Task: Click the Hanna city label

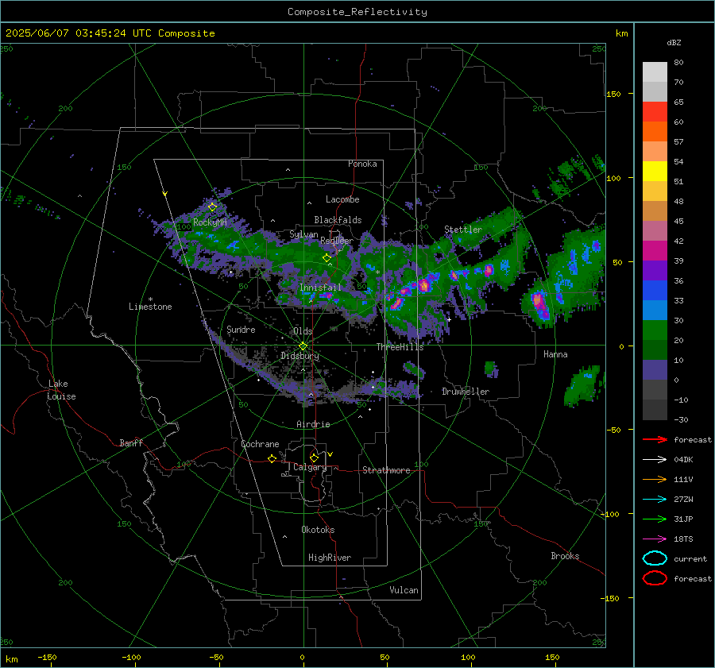Action: click(x=555, y=354)
